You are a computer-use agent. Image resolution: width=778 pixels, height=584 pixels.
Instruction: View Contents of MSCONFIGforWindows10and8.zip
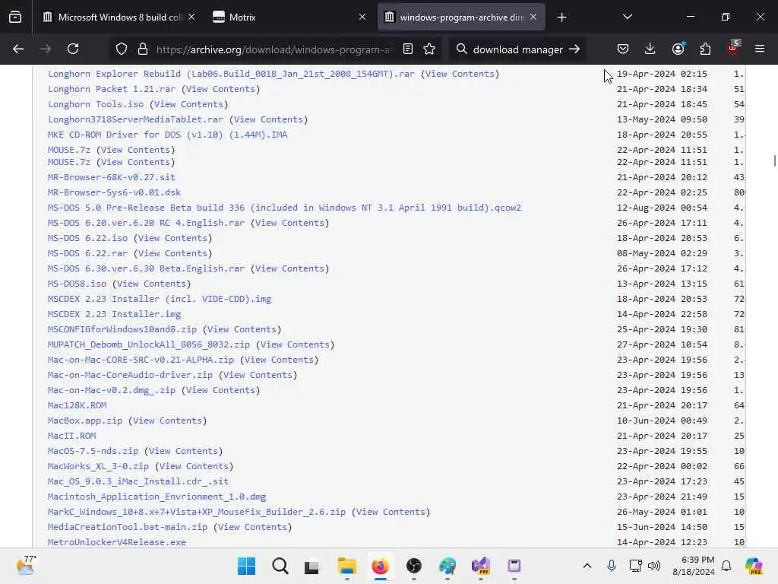click(x=242, y=329)
